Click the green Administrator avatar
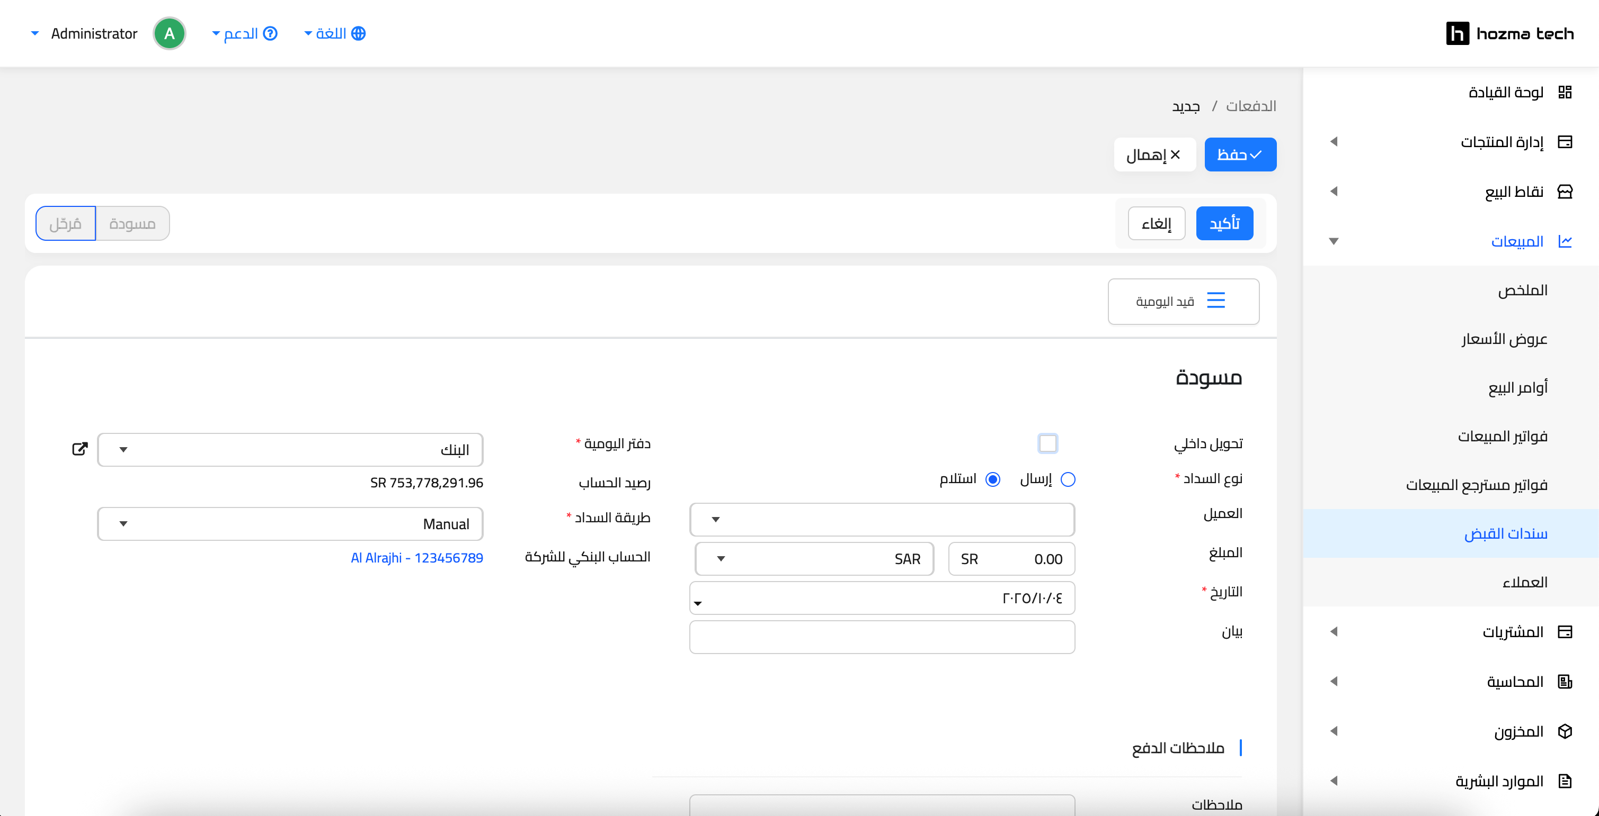The width and height of the screenshot is (1599, 816). pyautogui.click(x=169, y=33)
